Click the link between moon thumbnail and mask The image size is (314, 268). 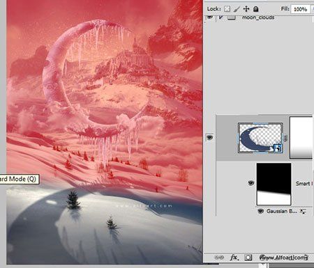285,138
